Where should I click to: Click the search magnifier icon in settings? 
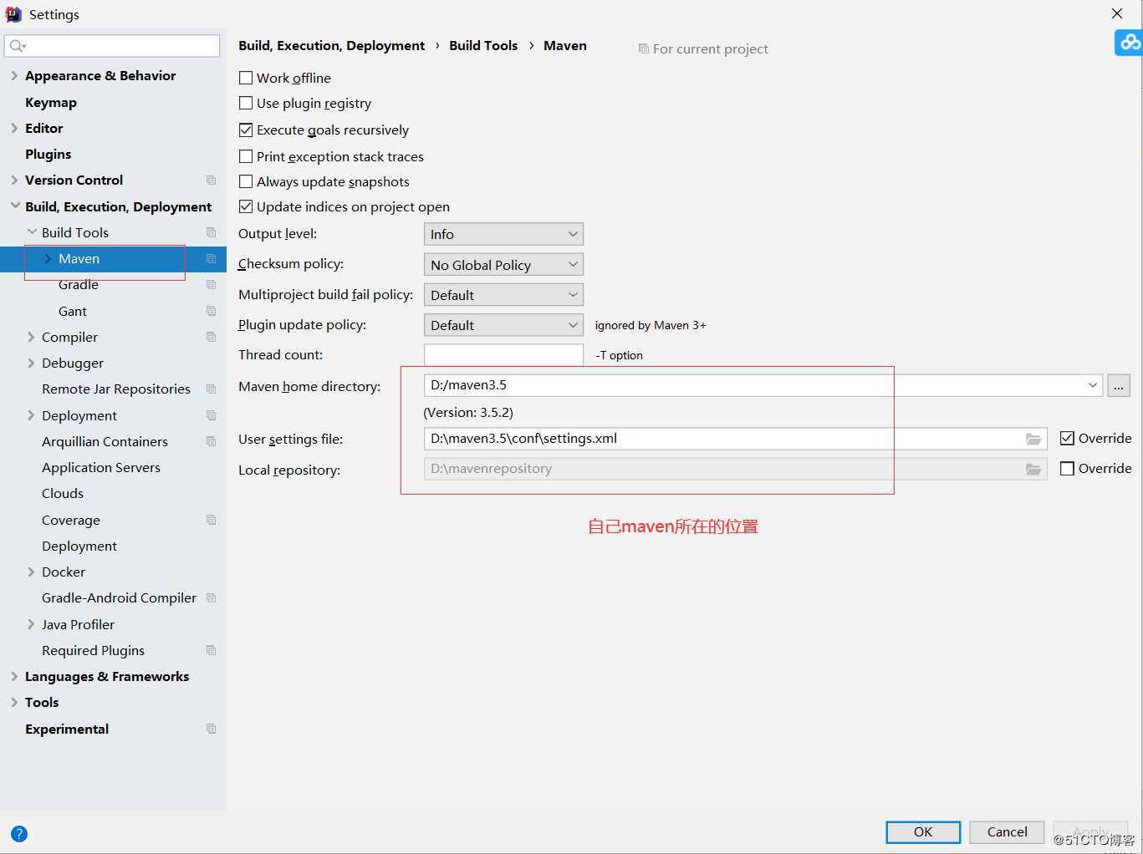[18, 46]
